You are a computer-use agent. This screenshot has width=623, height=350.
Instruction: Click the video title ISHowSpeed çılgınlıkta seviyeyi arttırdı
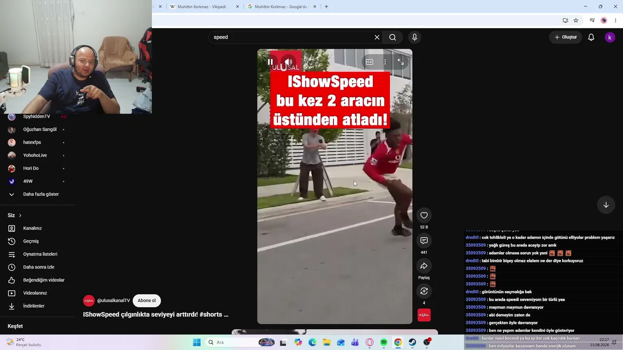coord(156,315)
